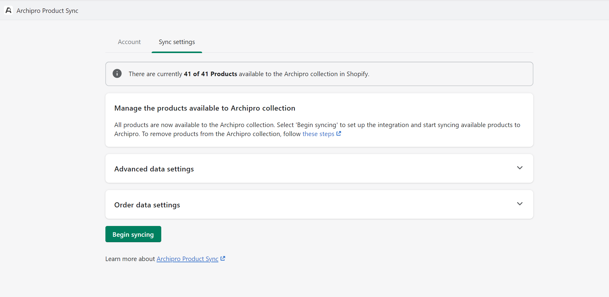
Task: Expand the Order data settings chevron
Action: pyautogui.click(x=520, y=204)
